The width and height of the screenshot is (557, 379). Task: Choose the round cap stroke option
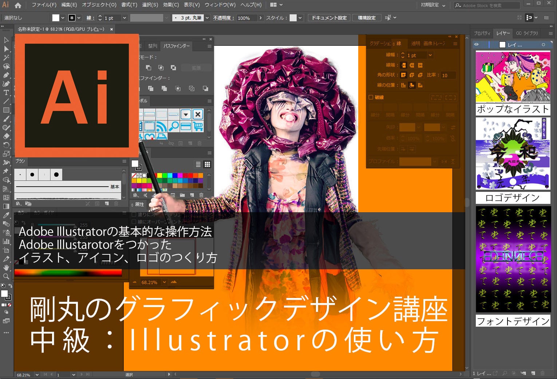412,65
